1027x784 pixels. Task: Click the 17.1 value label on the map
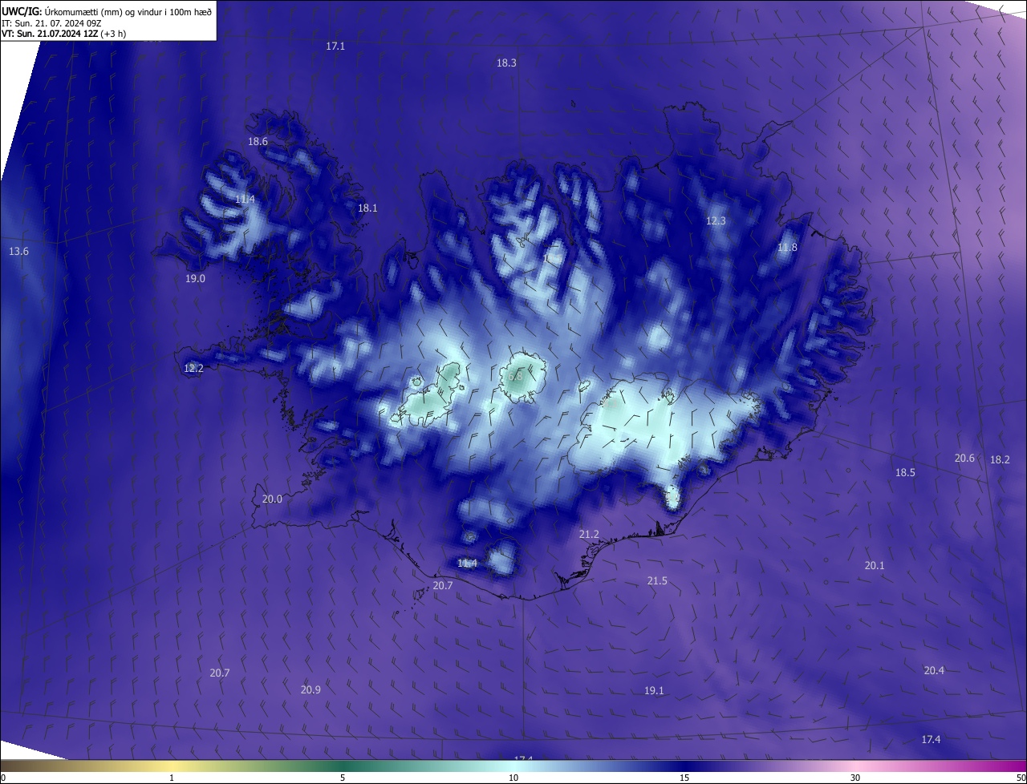(x=335, y=46)
